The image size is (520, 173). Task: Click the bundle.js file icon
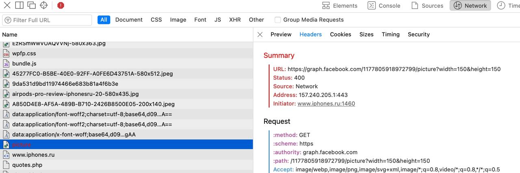(6, 64)
